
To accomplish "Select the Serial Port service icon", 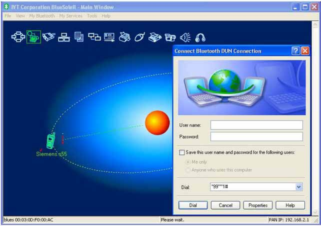I will tap(49, 37).
